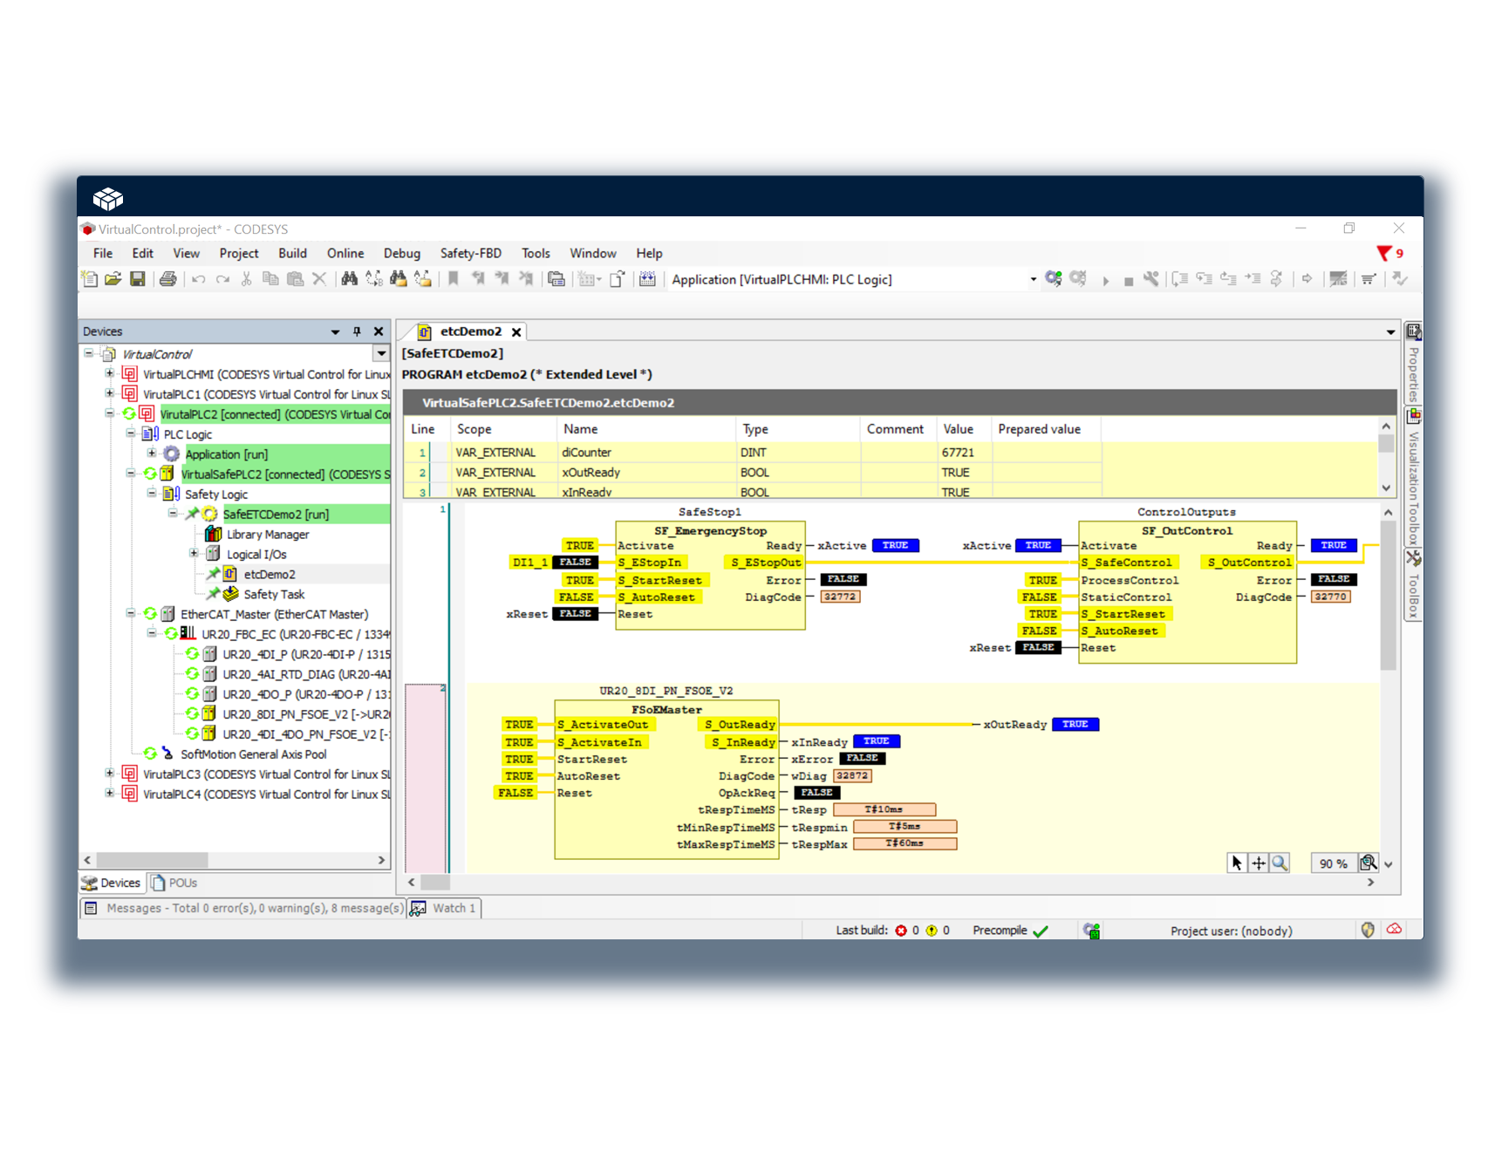Click the Start play arrow icon

[x=1105, y=281]
